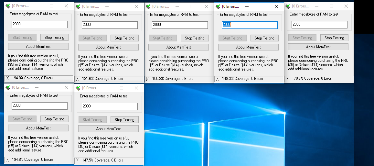Viewport: 374px width, 166px height.
Task: Close the 100.3% coverage MemTest window
Action: tap(207, 6)
